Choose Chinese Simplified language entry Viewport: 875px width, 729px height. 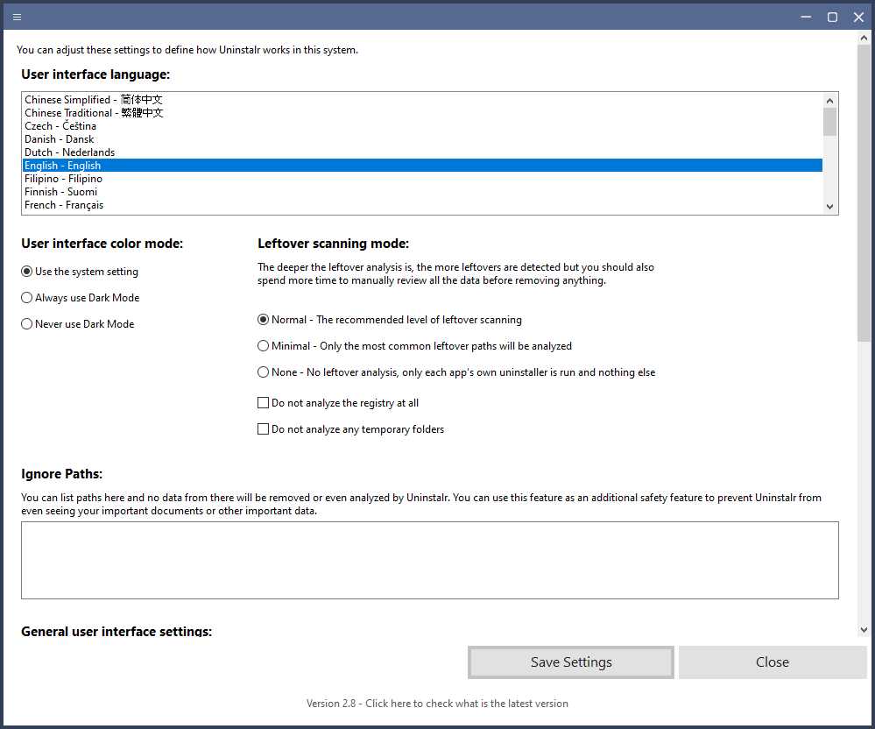click(422, 99)
